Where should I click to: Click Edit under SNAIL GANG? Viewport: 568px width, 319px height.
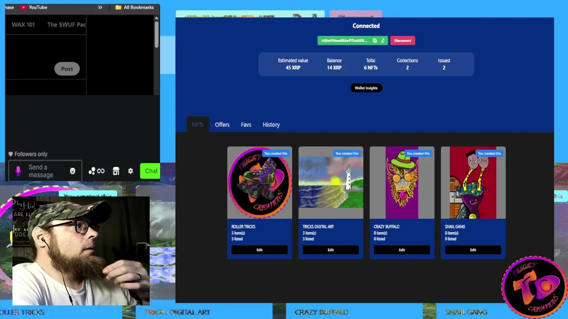click(x=473, y=250)
